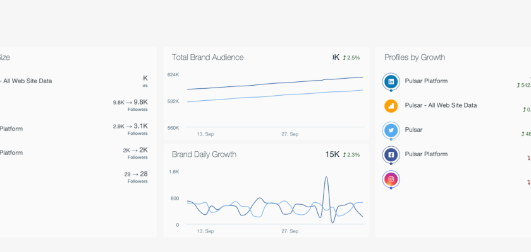Image resolution: width=531 pixels, height=252 pixels.
Task: Select Pulsar - All Web Site Data profile
Action: coord(441,105)
